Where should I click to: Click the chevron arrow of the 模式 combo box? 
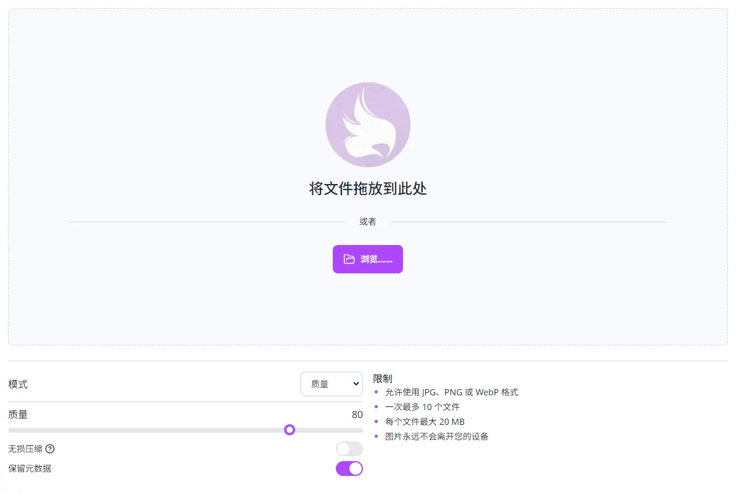coord(355,384)
